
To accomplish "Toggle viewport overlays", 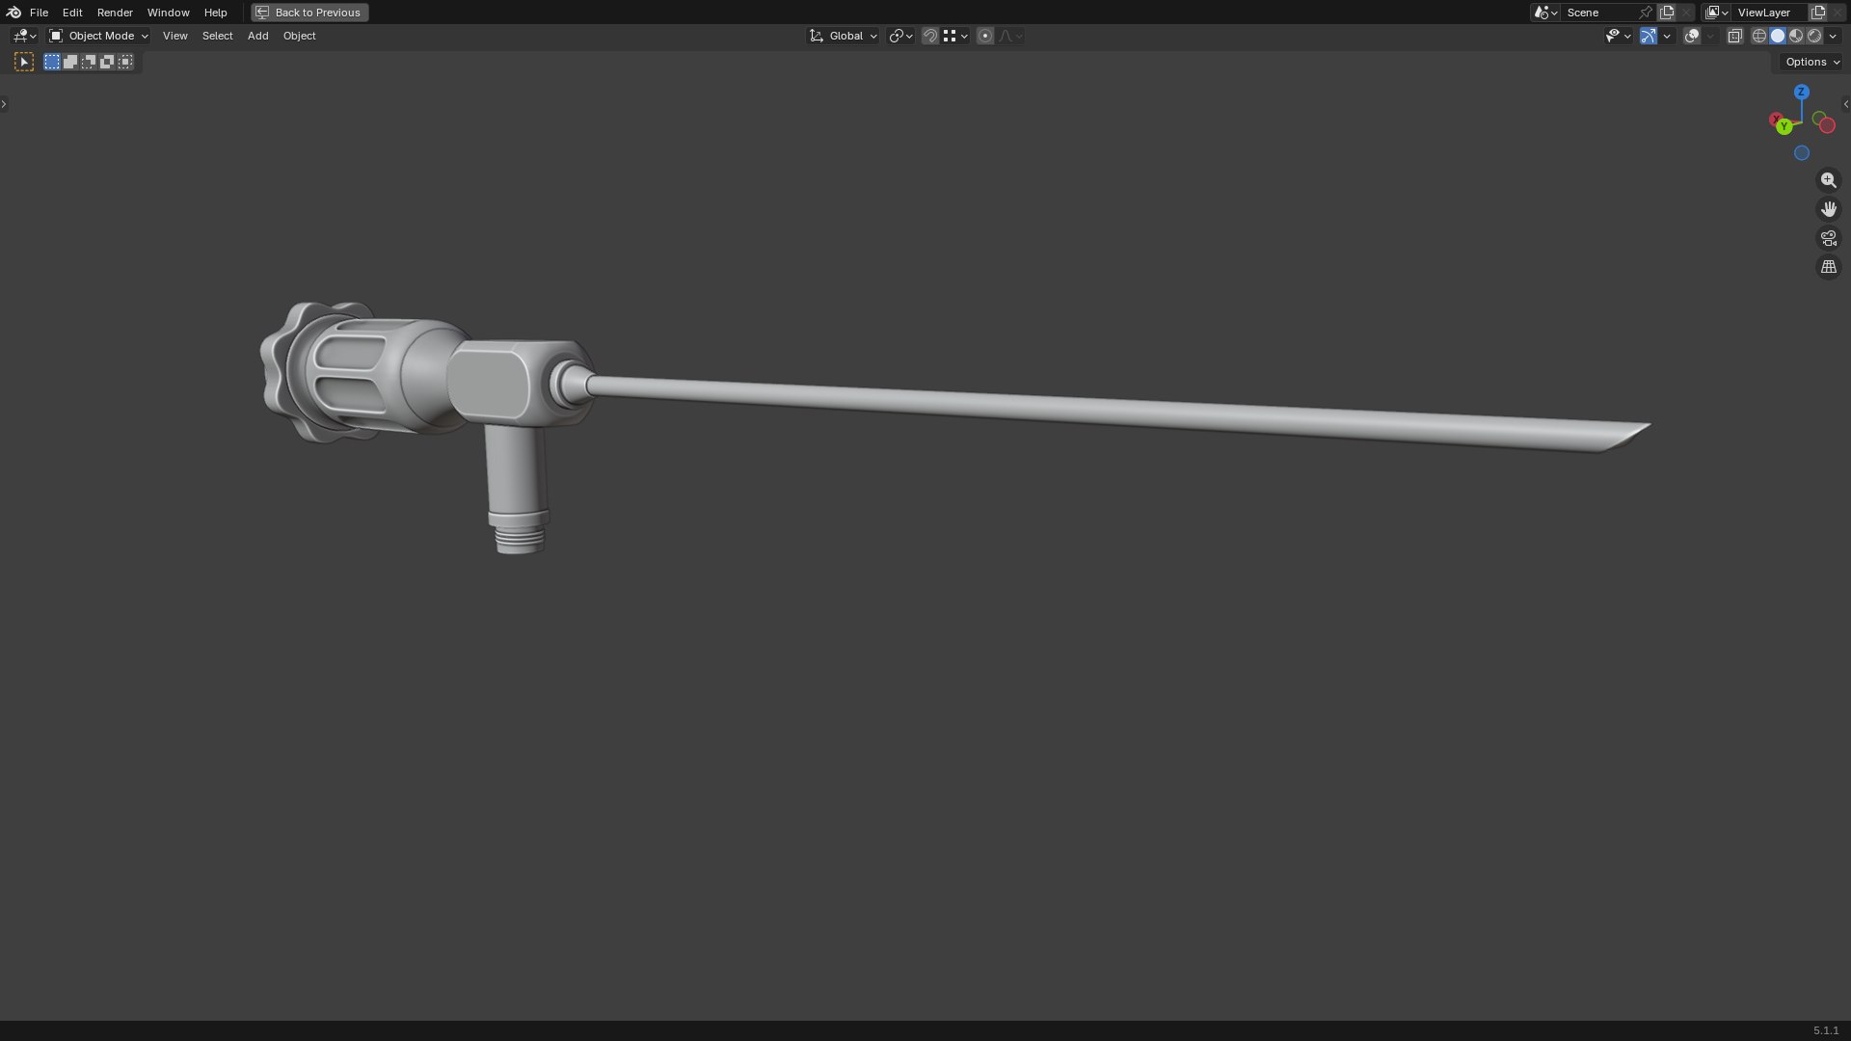I will click(1692, 36).
